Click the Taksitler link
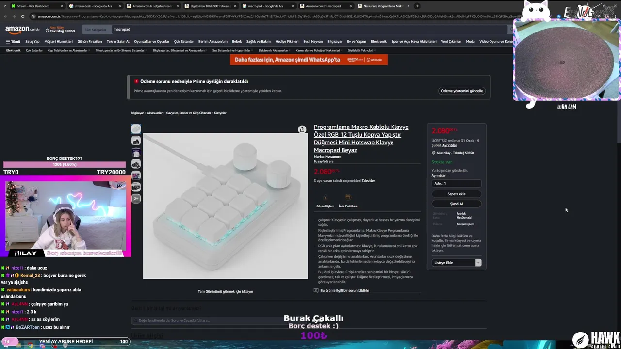This screenshot has height=349, width=621. click(x=368, y=181)
